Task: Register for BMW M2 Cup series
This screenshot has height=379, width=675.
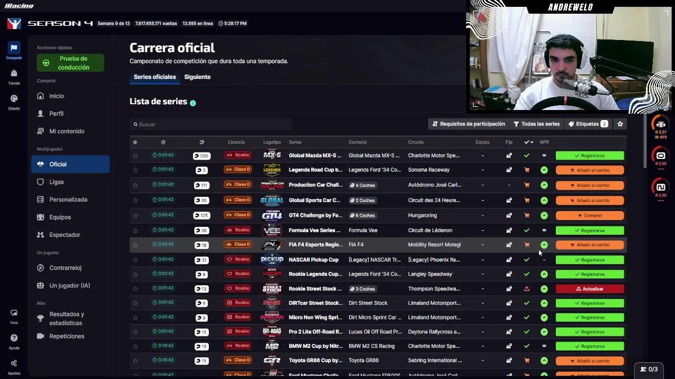Action: (x=590, y=346)
